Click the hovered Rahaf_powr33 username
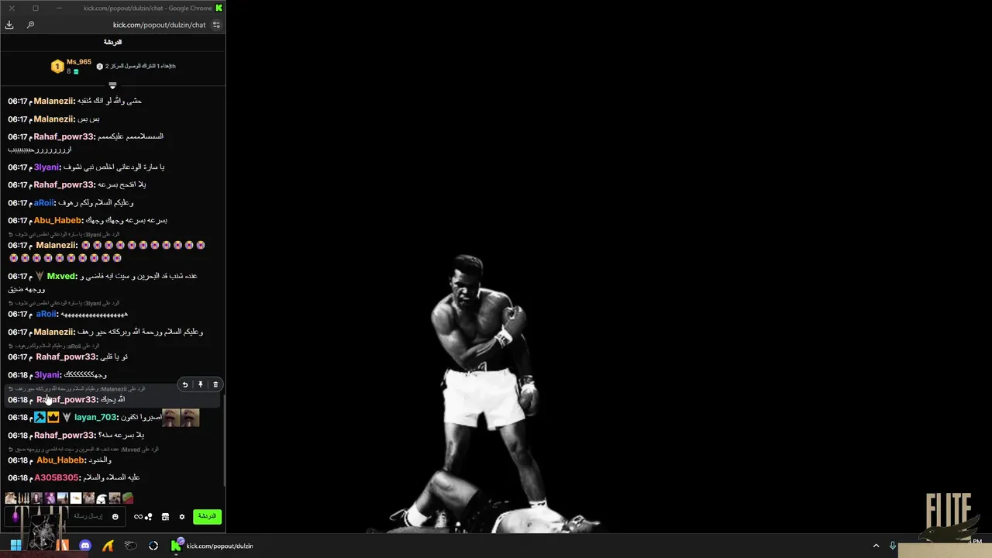 coord(67,399)
